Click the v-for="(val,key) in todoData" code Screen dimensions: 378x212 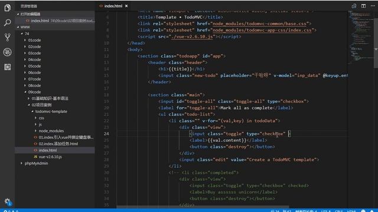pyautogui.click(x=241, y=121)
